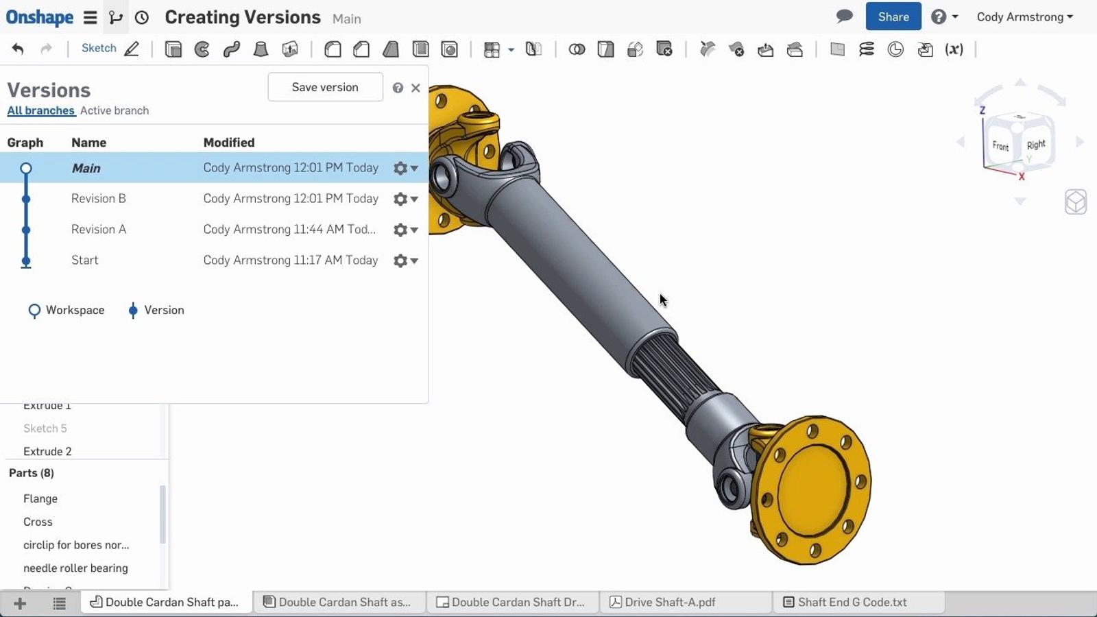Open the document history clock icon
This screenshot has width=1097, height=617.
(x=142, y=18)
